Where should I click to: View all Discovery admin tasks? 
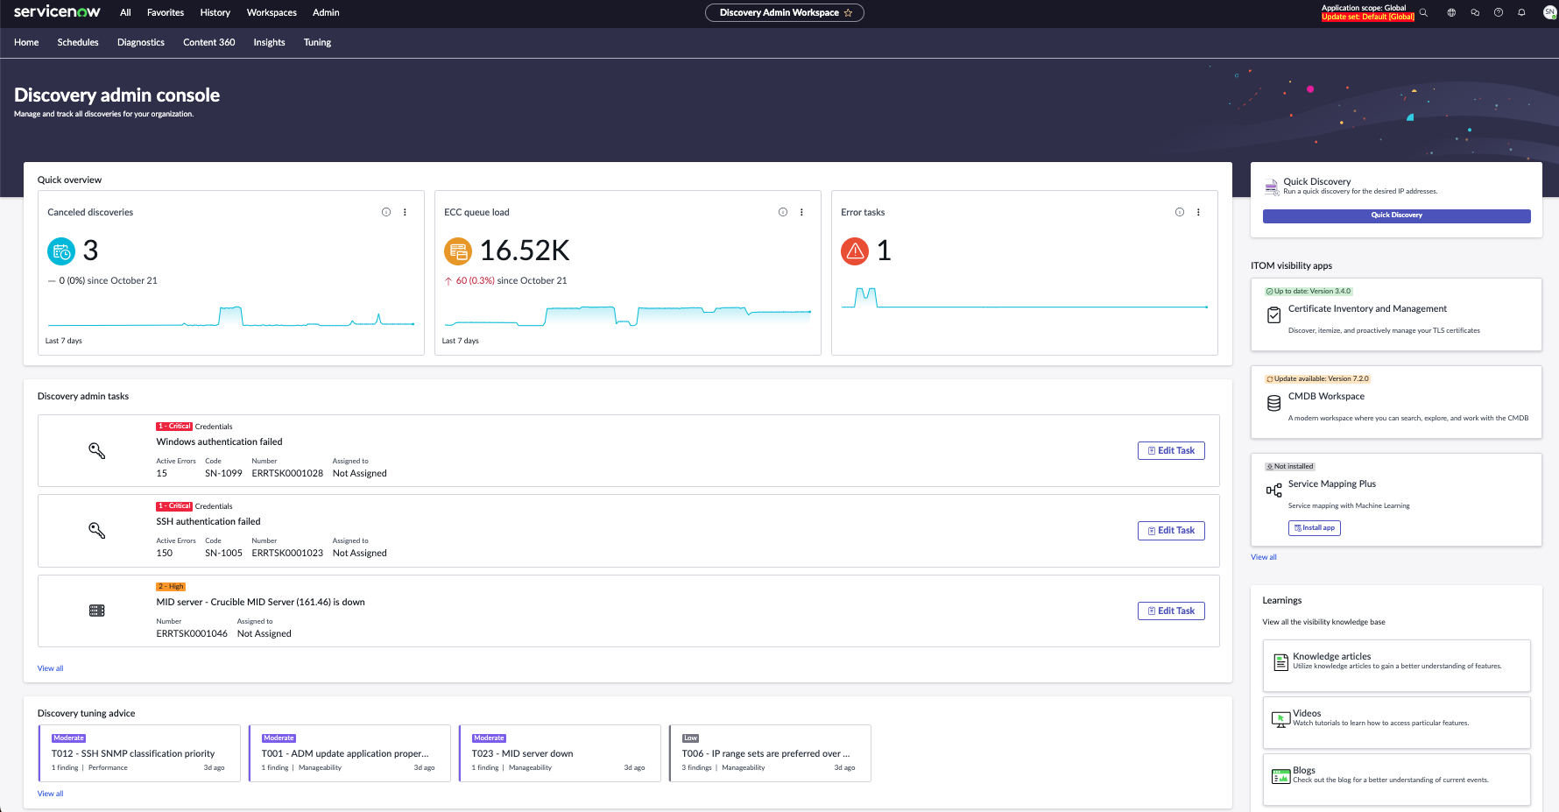(50, 668)
